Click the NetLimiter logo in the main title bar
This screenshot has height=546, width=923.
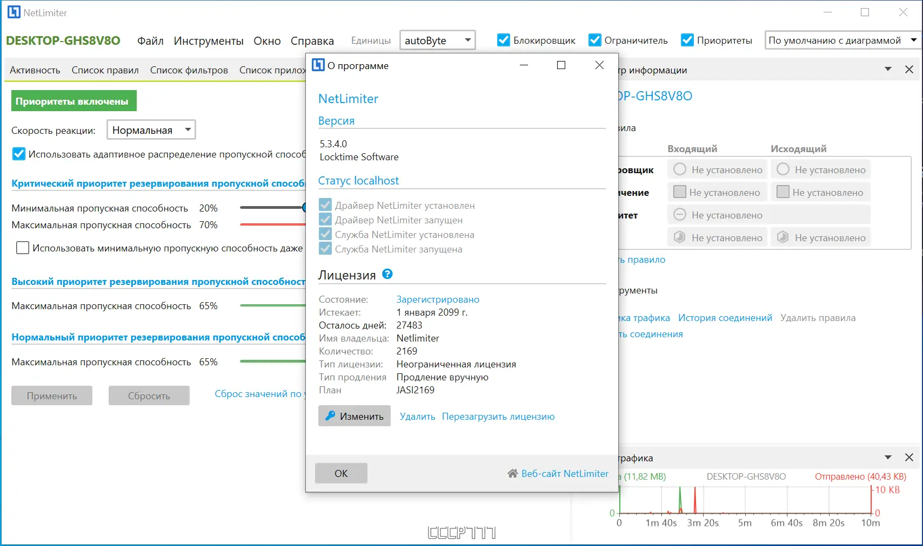click(x=14, y=12)
